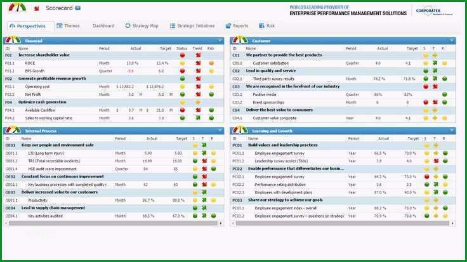This screenshot has width=467, height=262.
Task: Click red status dot for PC02.1 Employee engagement survey
Action: (x=427, y=176)
